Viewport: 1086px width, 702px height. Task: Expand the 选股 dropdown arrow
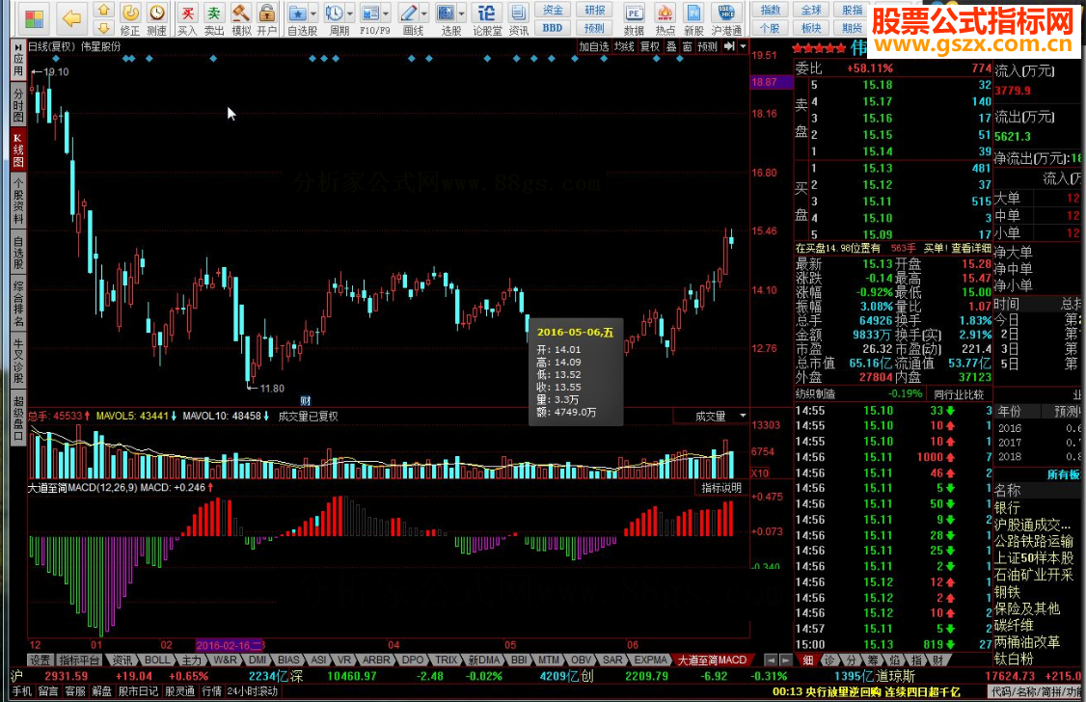tap(461, 13)
